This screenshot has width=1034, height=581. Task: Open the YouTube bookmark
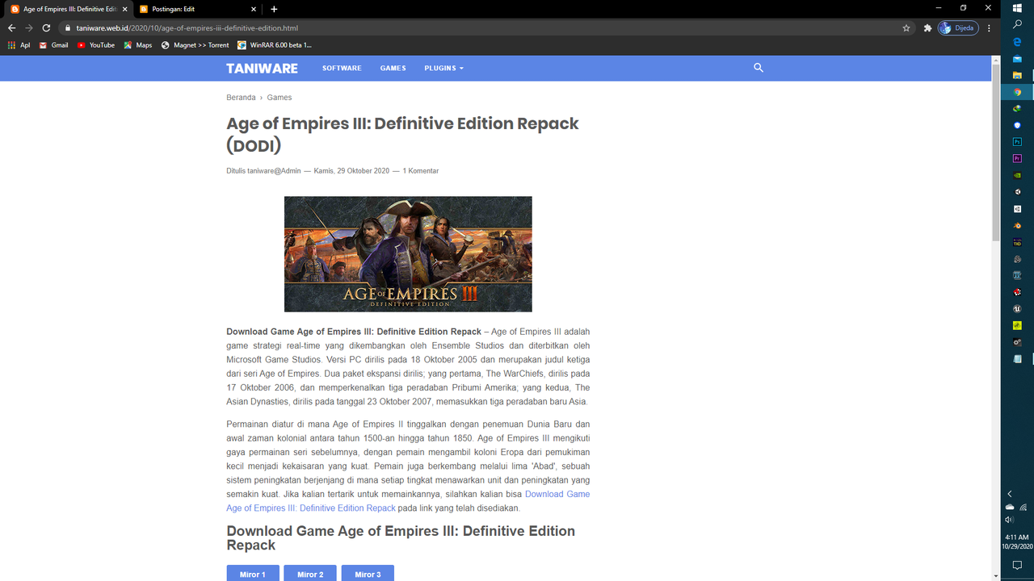point(96,45)
